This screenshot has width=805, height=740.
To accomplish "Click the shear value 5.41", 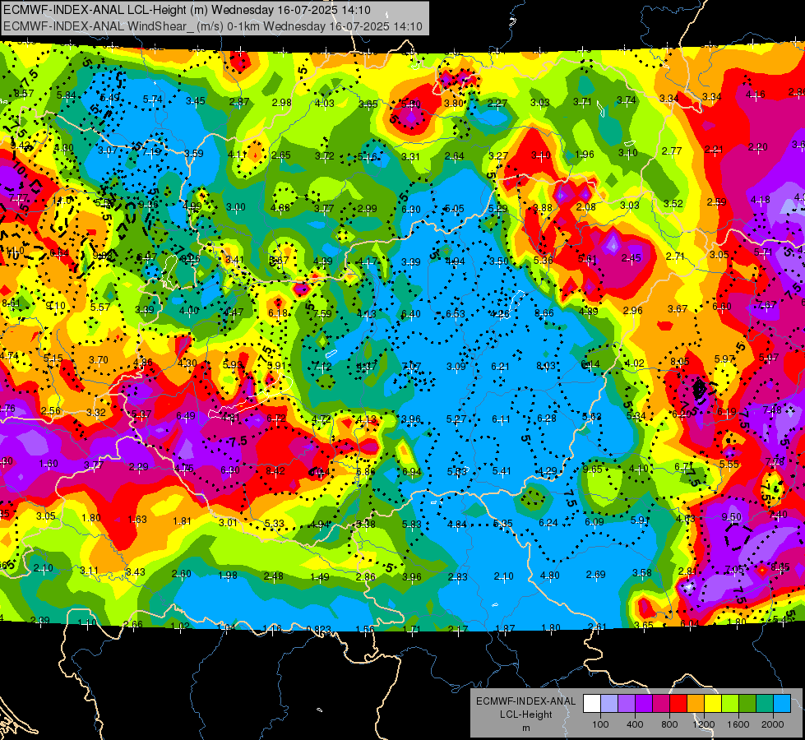I will pos(501,470).
